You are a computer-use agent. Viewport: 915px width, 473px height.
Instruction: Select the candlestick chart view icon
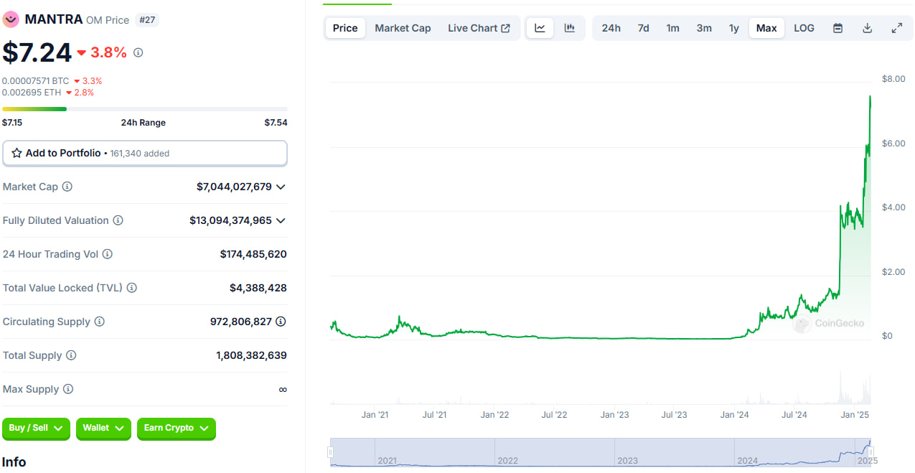point(570,28)
